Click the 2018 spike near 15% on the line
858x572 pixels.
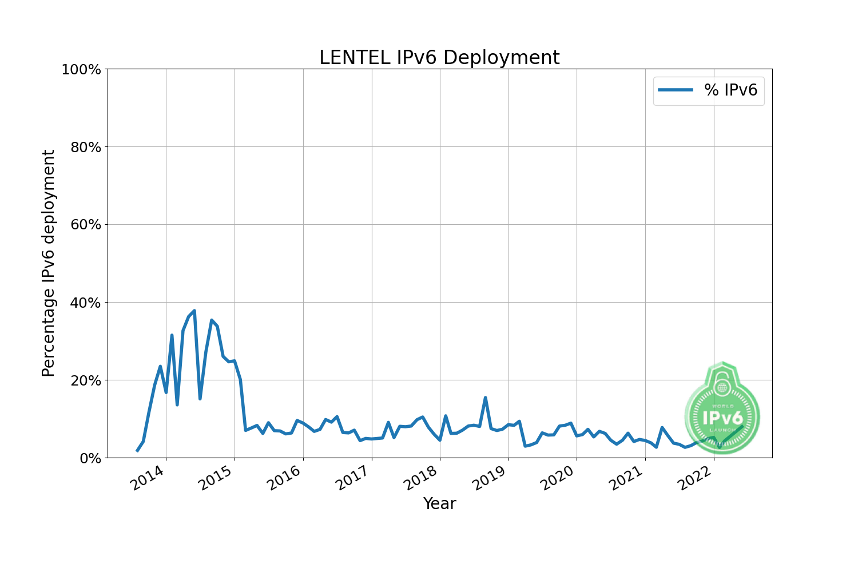click(x=485, y=398)
